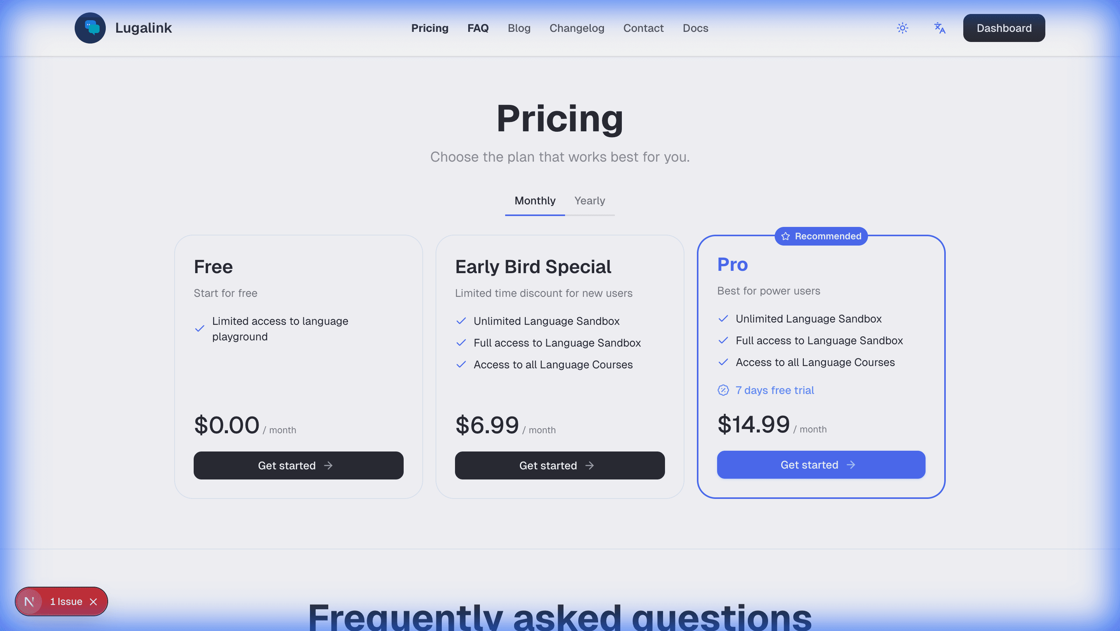The width and height of the screenshot is (1120, 631).
Task: Open the Pricing menu item
Action: [x=430, y=28]
